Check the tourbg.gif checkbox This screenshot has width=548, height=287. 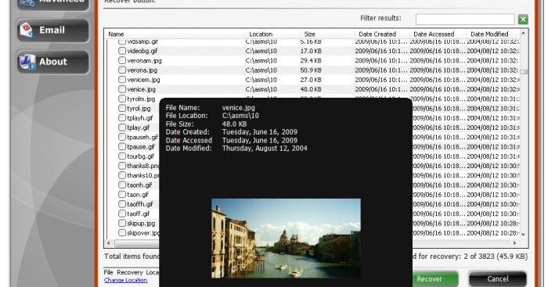(x=121, y=156)
